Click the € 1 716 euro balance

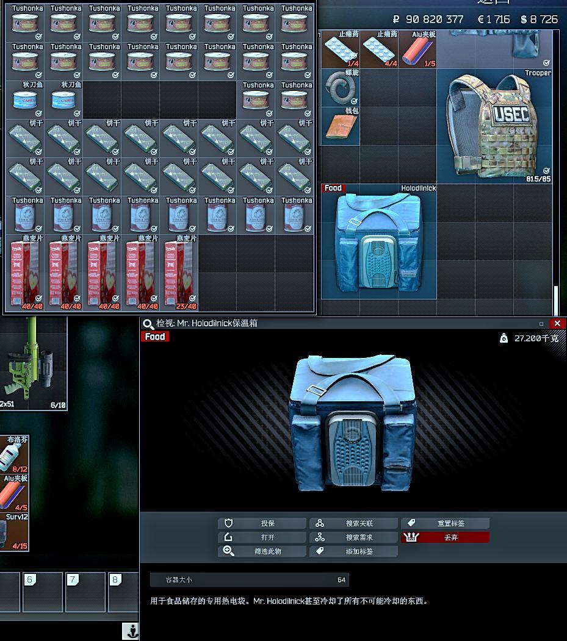pos(493,20)
